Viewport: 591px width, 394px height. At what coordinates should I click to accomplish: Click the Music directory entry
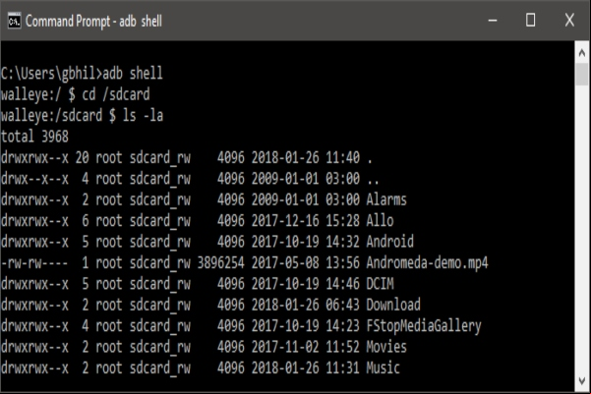(201, 368)
